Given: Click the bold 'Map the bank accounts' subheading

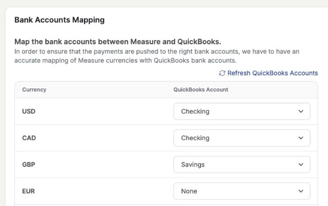Looking at the screenshot, I should click(x=118, y=42).
